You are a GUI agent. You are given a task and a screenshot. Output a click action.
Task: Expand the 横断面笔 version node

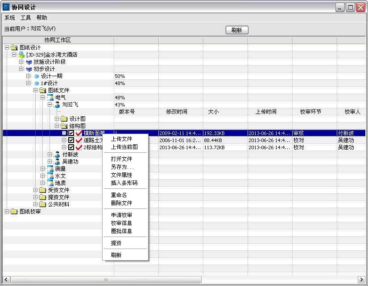click(64, 133)
